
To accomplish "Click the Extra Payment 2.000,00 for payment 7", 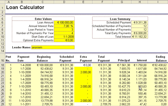I will coord(83,86).
